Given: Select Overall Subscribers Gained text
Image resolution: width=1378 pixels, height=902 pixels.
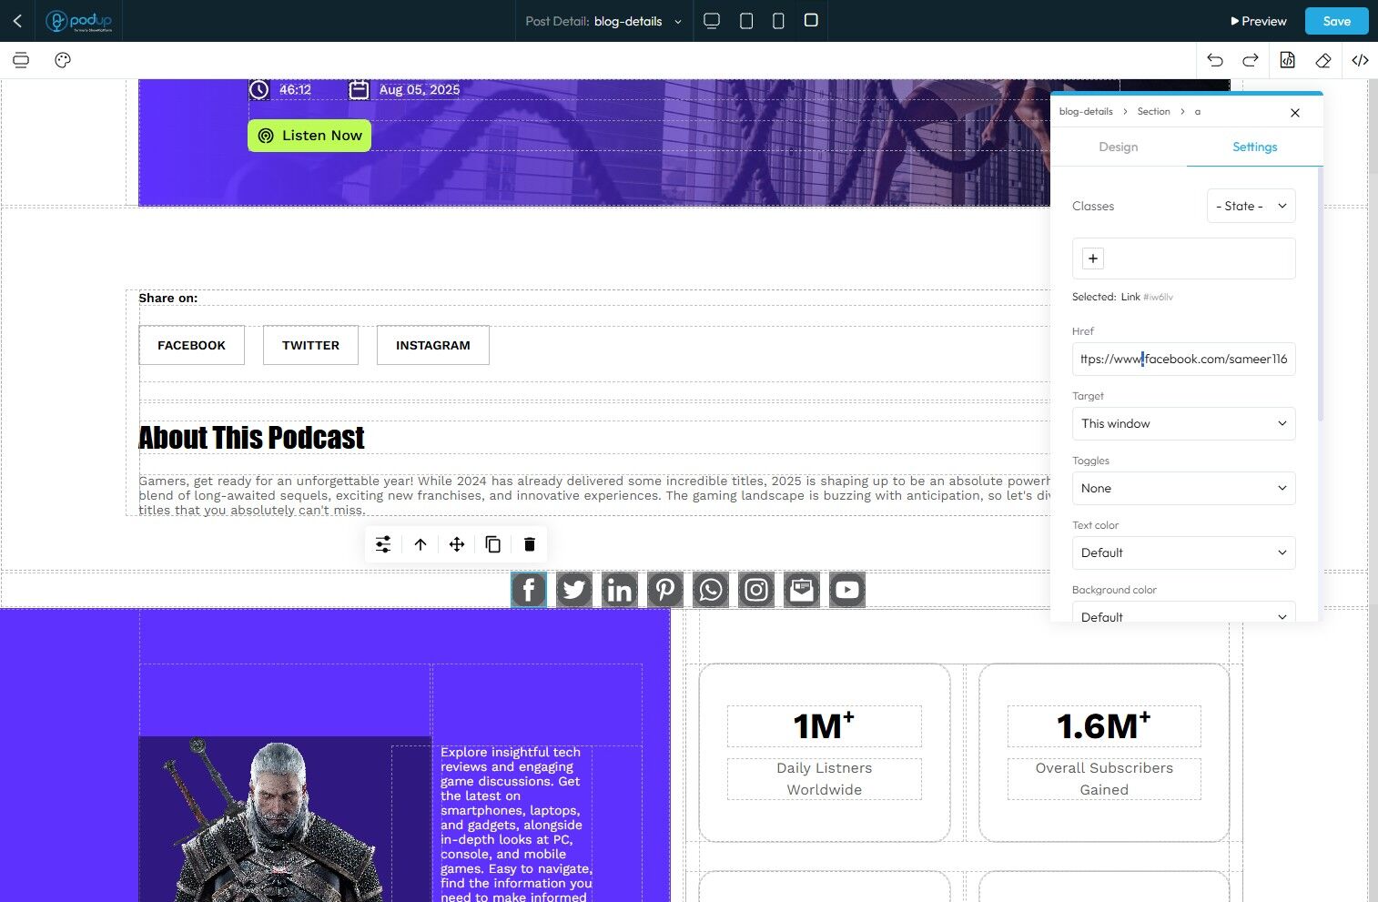Looking at the screenshot, I should coord(1104,779).
